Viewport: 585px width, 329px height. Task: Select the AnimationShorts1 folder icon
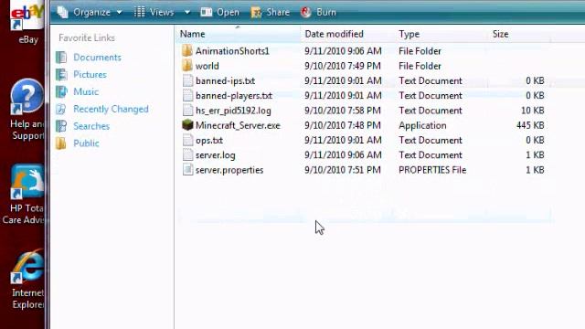[187, 51]
